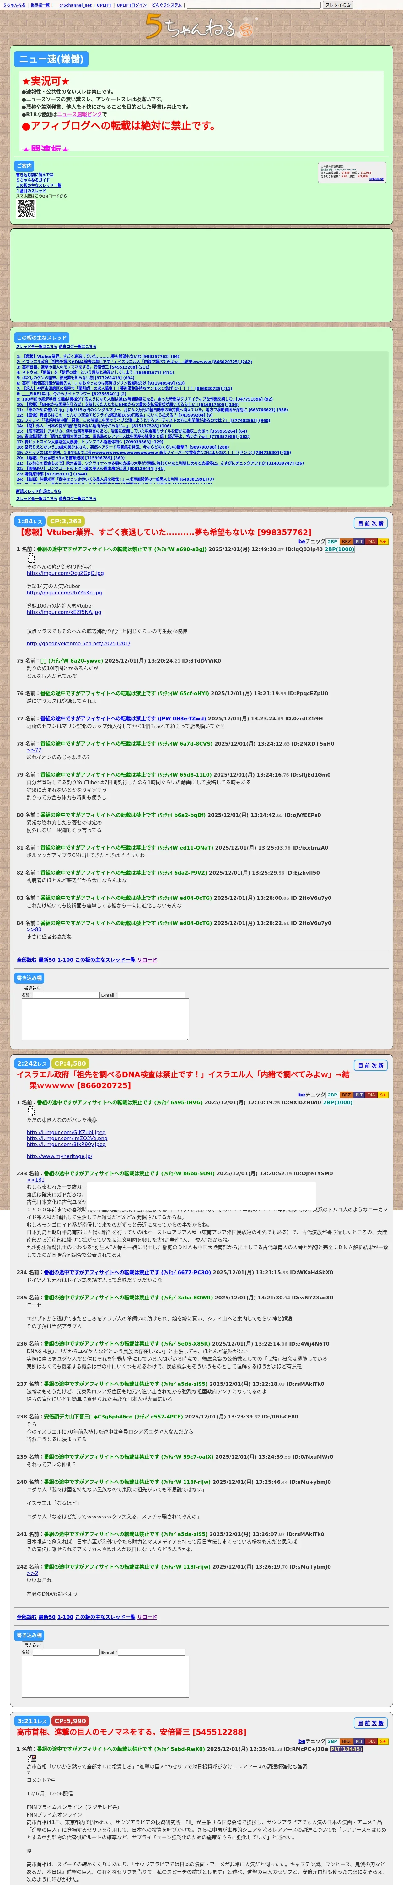Focus 名前 field under the Vtuber thread
Screen dimensions: 403x1885
(66, 995)
